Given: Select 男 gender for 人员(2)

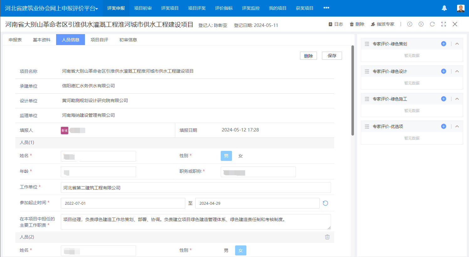Looking at the screenshot, I should [x=226, y=250].
